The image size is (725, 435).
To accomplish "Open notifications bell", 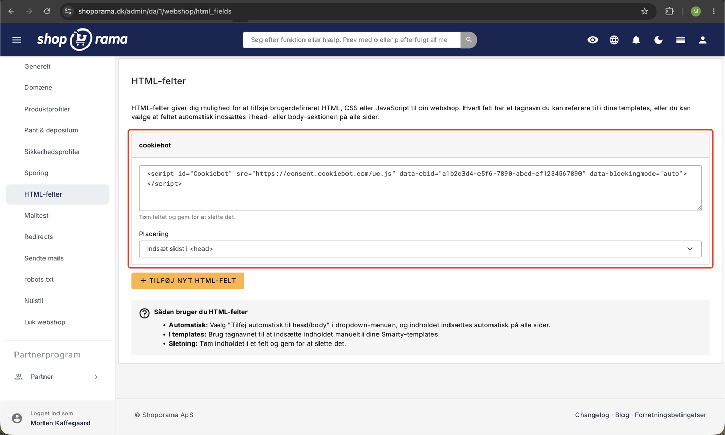I will point(636,40).
